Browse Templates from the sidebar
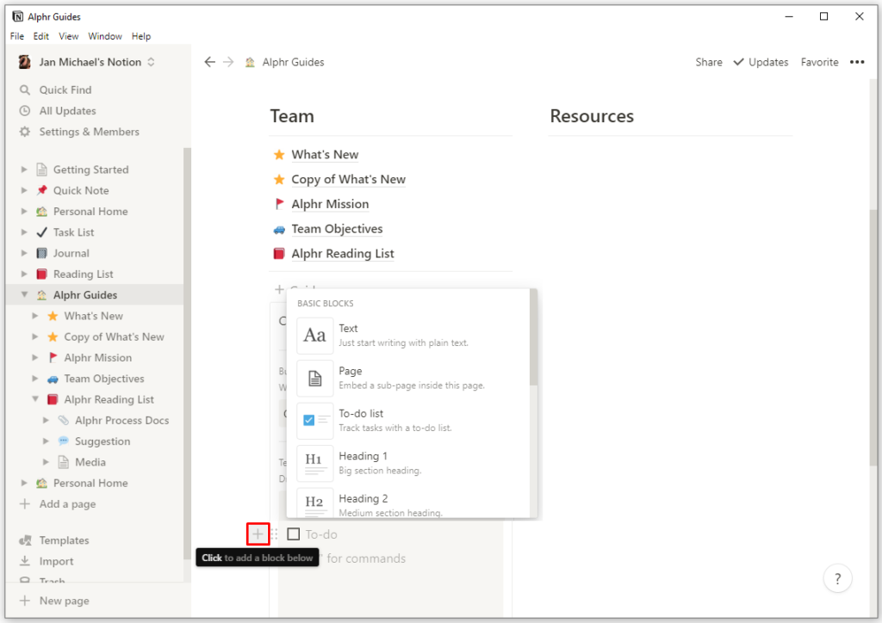The width and height of the screenshot is (882, 623). [x=64, y=540]
